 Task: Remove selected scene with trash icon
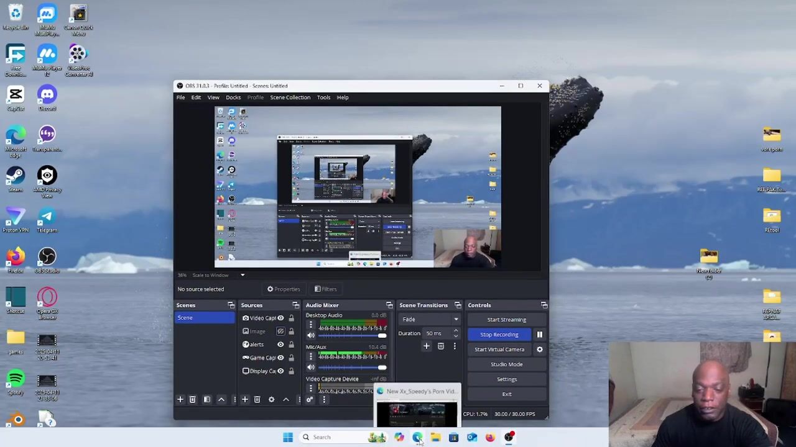click(x=192, y=400)
